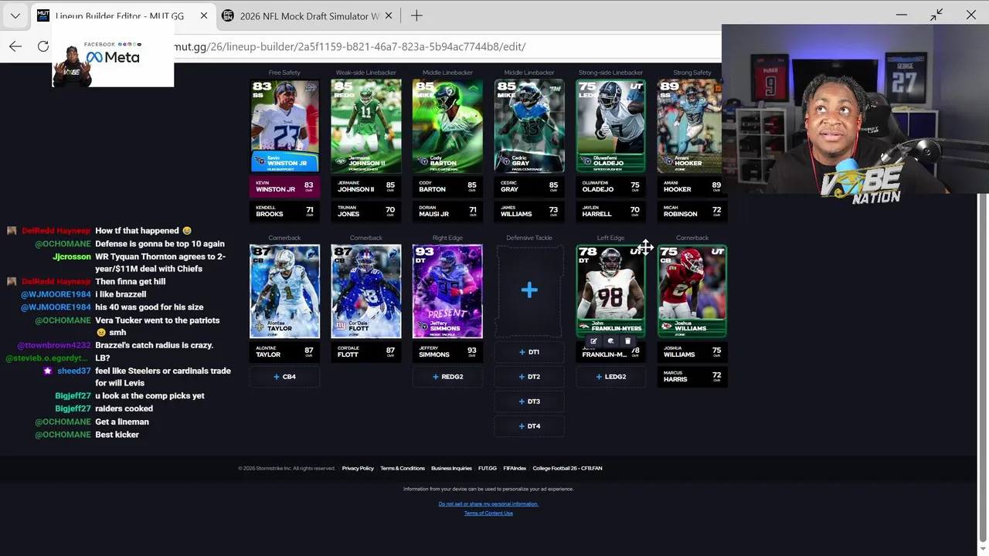Click the Jaylen Harrell 70 depth row

tap(610, 211)
